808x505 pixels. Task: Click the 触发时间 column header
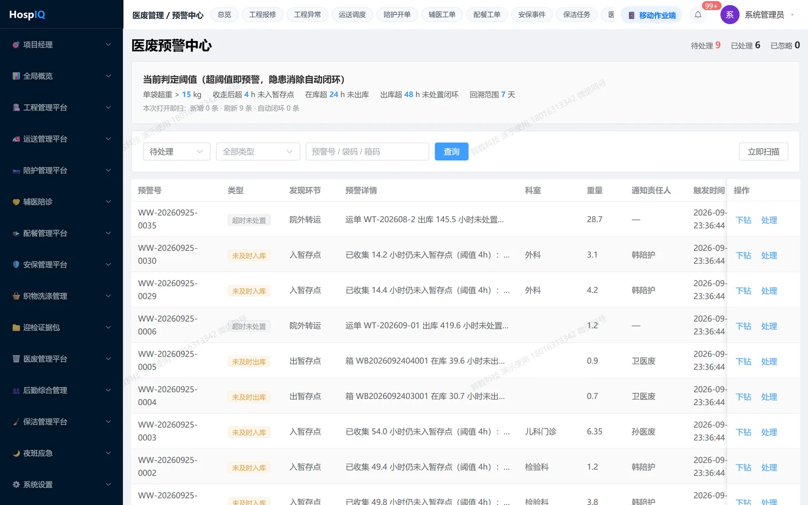[x=709, y=190]
